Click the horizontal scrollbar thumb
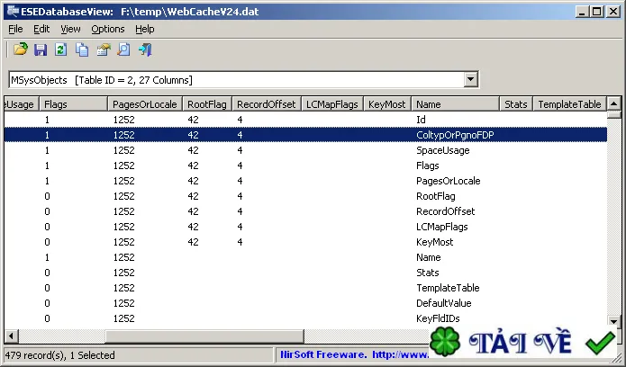The image size is (626, 367). tap(204, 336)
